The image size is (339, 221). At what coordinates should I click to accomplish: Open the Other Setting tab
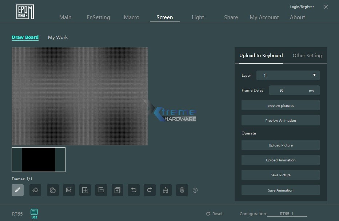tap(307, 55)
